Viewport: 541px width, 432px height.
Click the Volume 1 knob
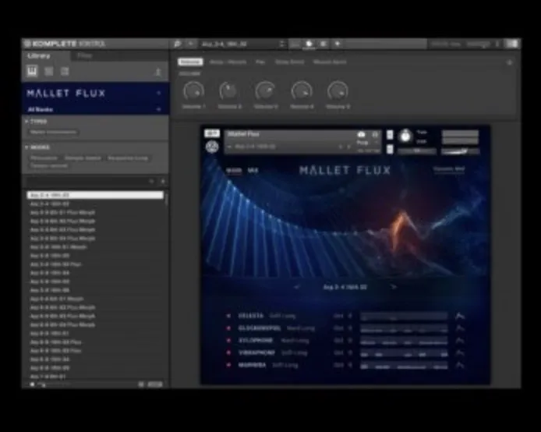click(x=193, y=91)
